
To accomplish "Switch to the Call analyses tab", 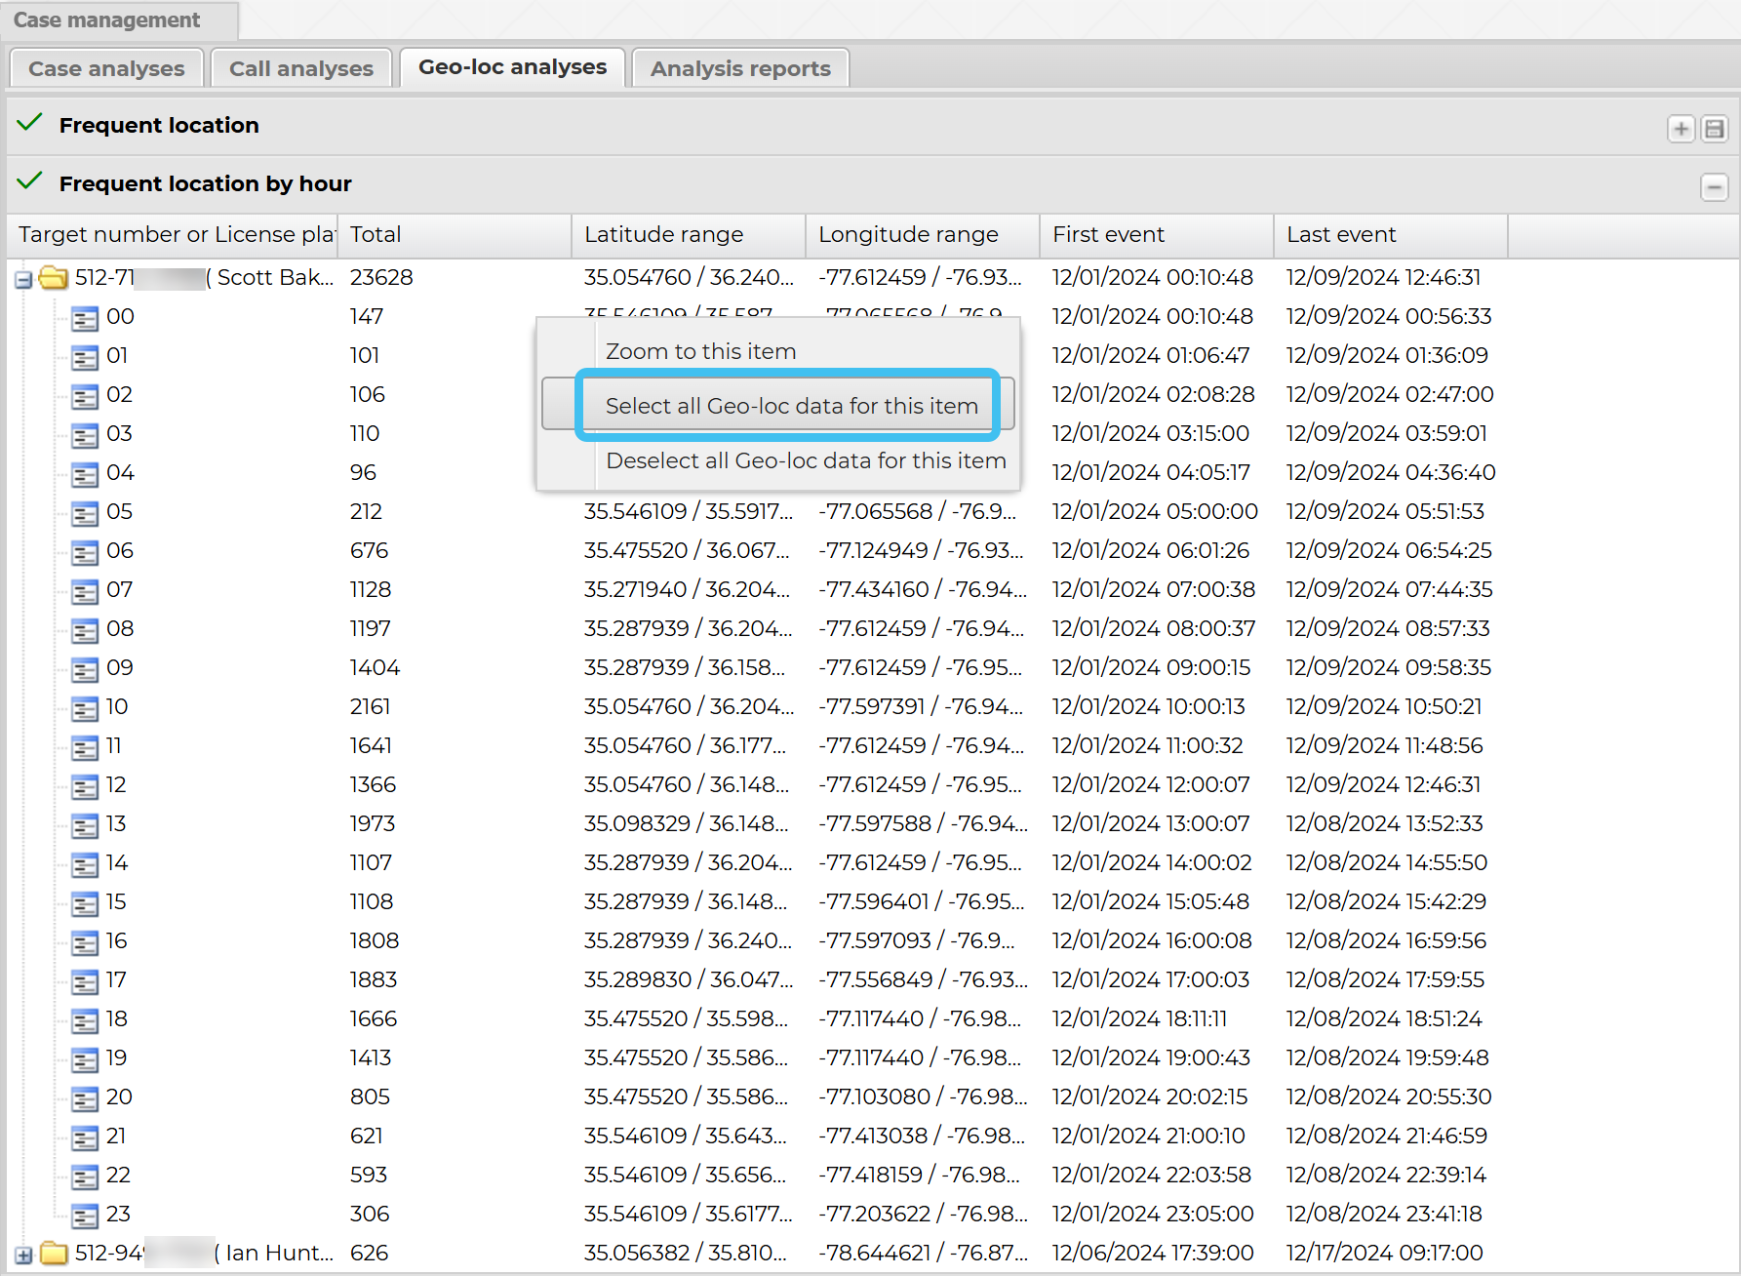I will pos(300,68).
